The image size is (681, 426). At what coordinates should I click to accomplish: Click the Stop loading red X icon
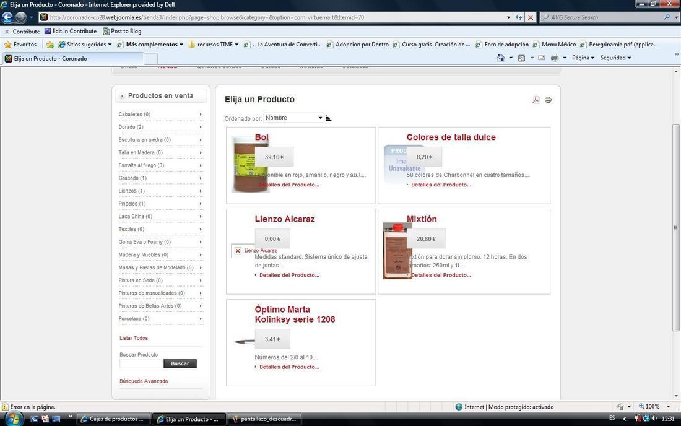pos(531,17)
